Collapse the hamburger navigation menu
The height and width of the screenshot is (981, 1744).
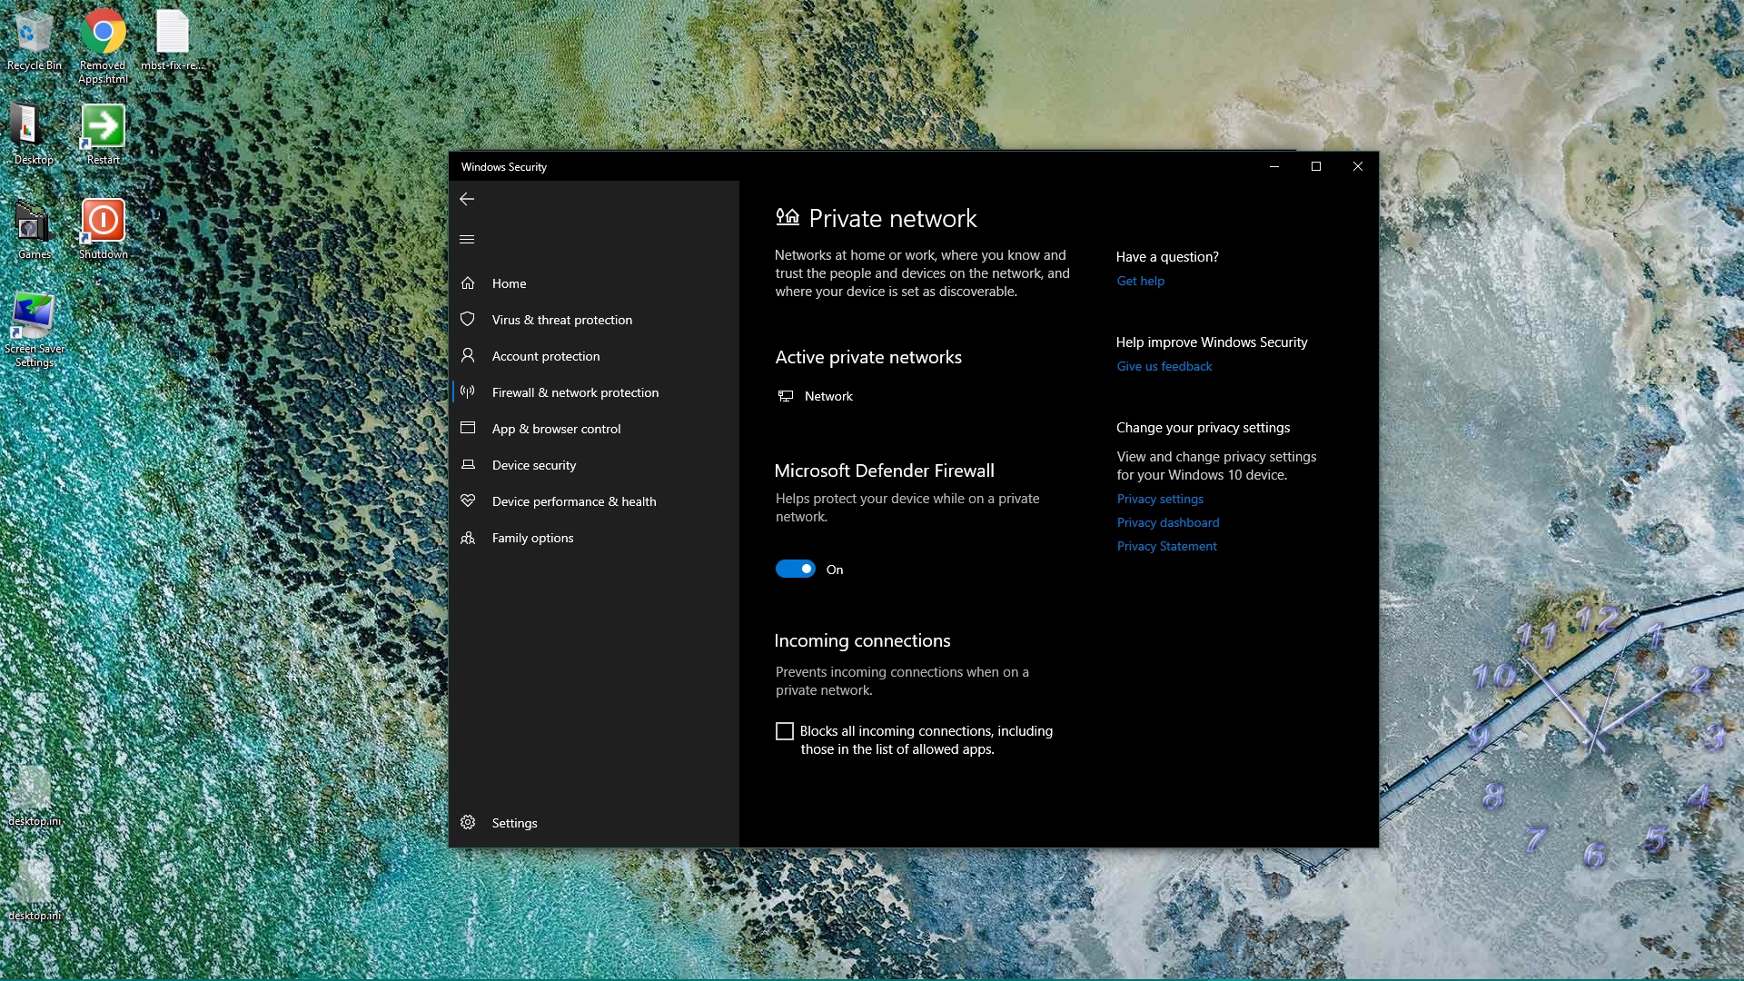[467, 240]
